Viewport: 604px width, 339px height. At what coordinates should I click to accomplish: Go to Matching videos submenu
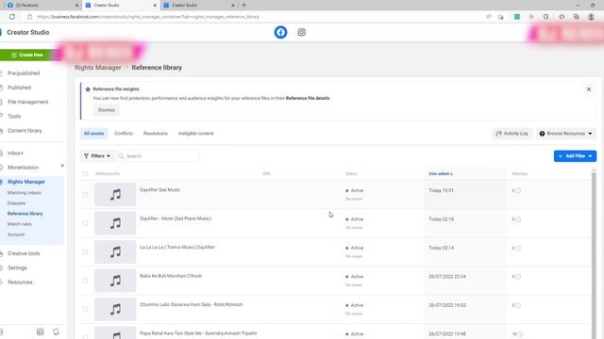coord(24,193)
